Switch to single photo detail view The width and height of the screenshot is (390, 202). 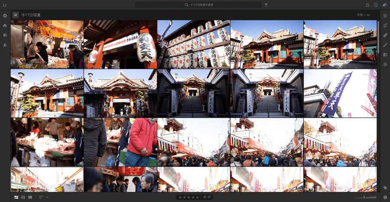(30, 197)
